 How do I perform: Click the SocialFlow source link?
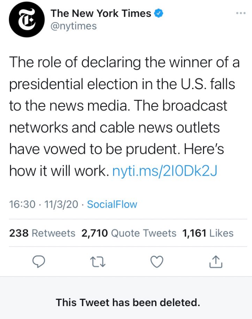click(x=112, y=204)
